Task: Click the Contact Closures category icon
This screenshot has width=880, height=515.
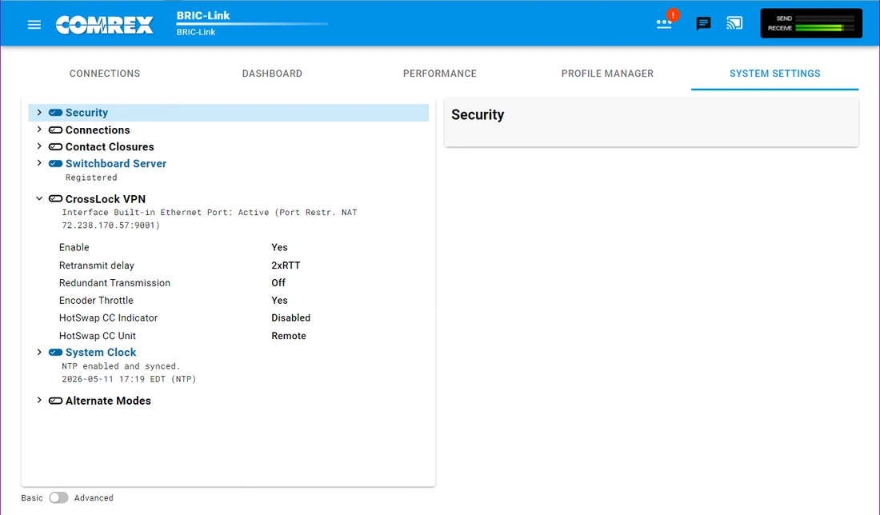Action: 55,147
